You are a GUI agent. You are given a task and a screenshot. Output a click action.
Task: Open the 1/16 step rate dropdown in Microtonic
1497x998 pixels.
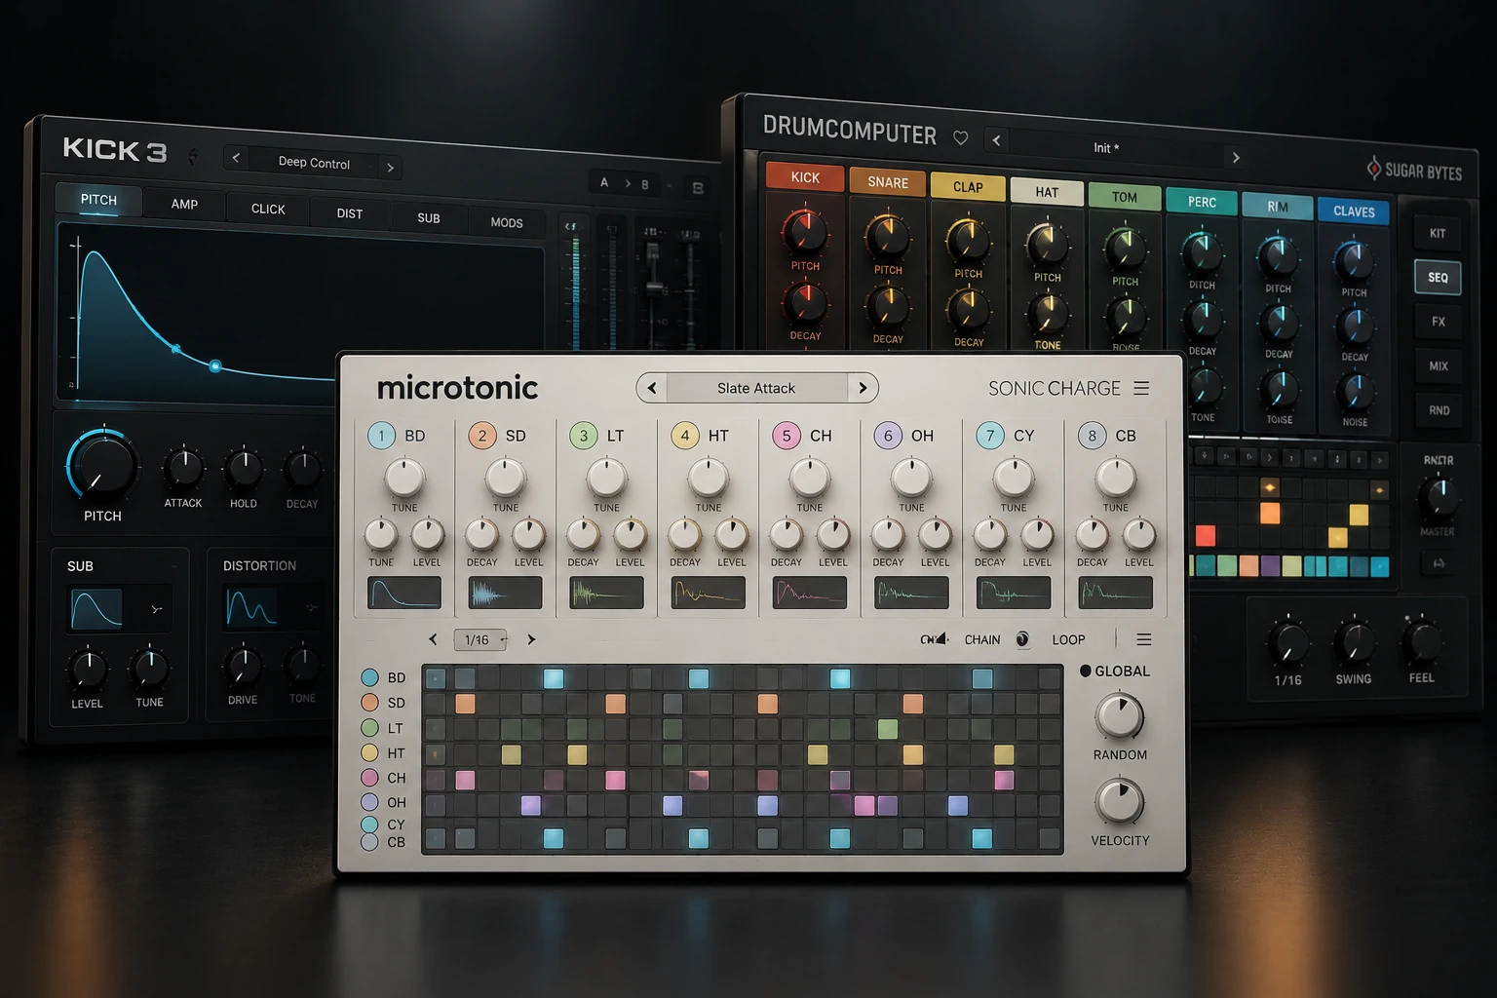[480, 639]
